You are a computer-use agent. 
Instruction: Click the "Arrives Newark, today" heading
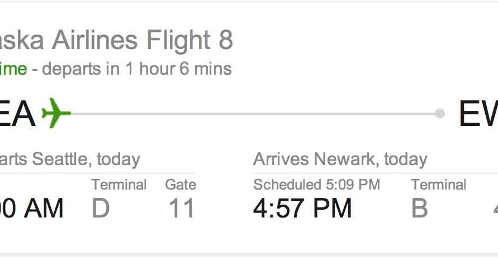tap(340, 159)
